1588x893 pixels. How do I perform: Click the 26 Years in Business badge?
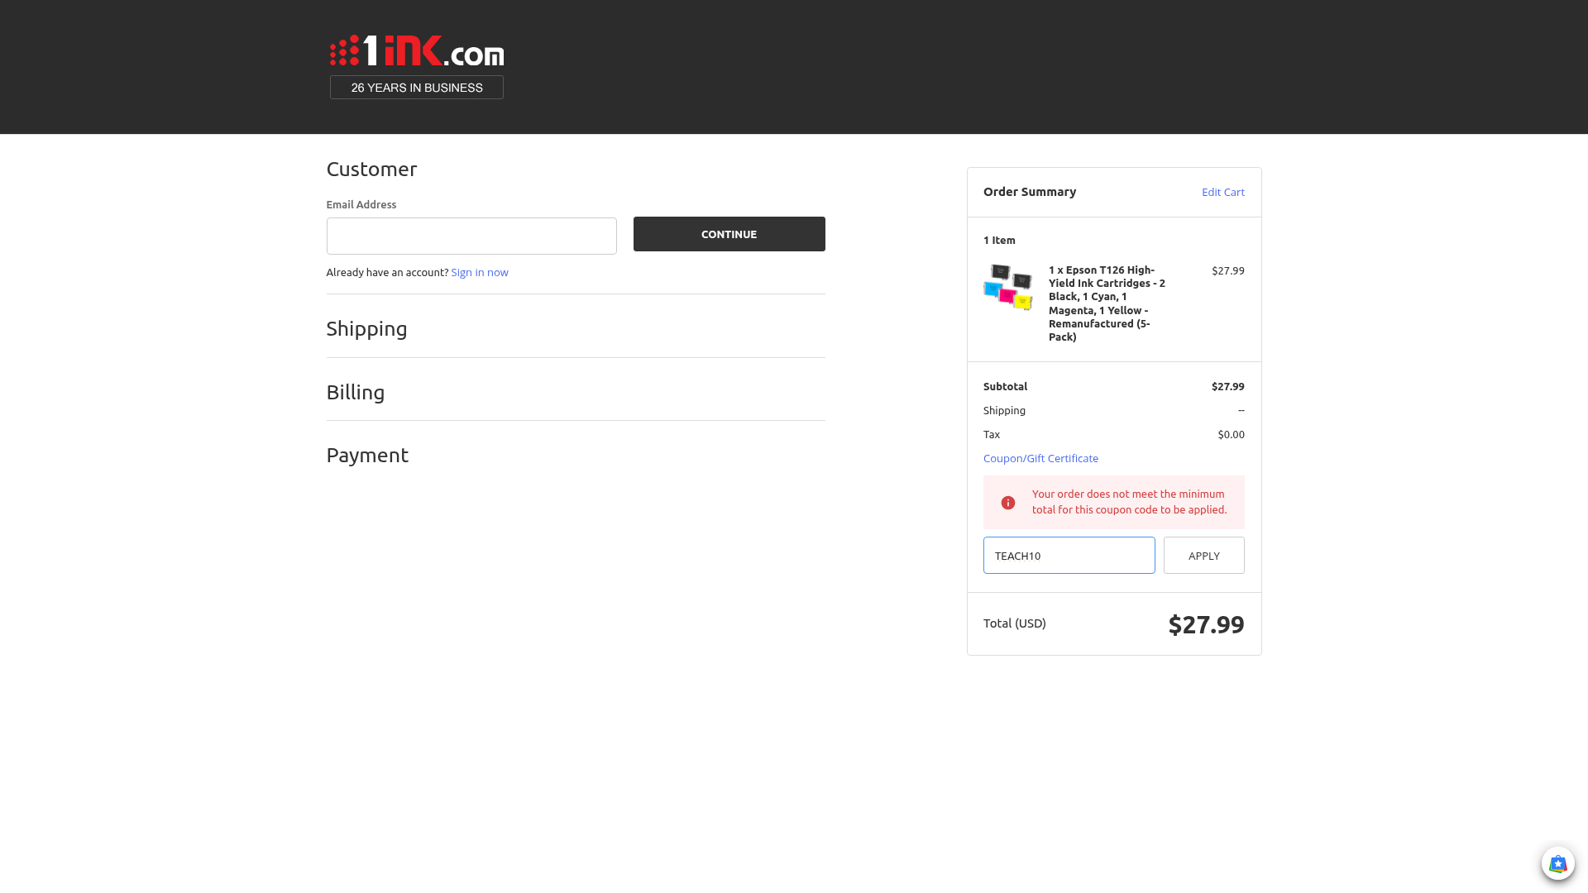point(417,88)
